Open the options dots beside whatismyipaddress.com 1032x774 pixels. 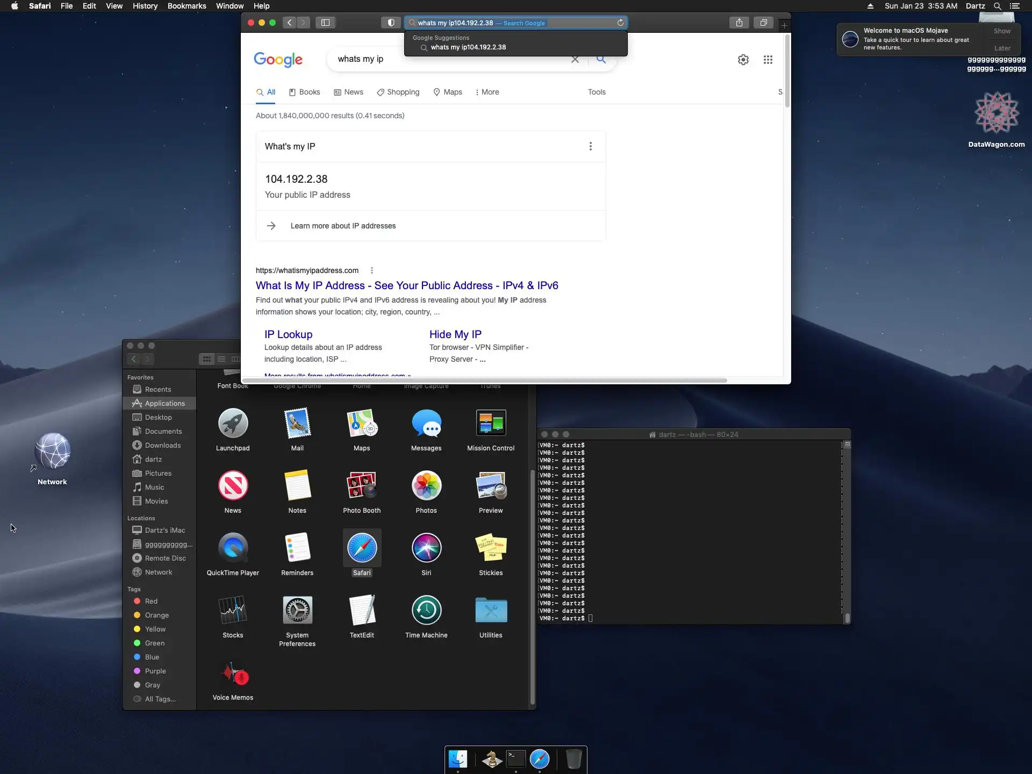pos(371,270)
